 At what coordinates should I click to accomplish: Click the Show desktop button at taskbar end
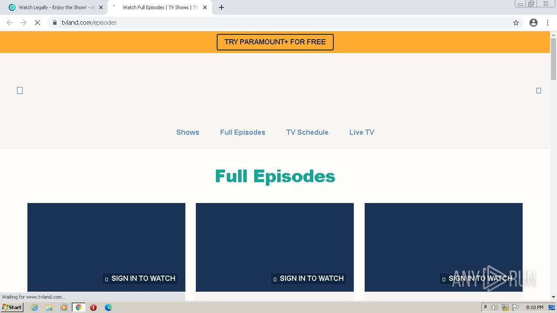pyautogui.click(x=552, y=307)
